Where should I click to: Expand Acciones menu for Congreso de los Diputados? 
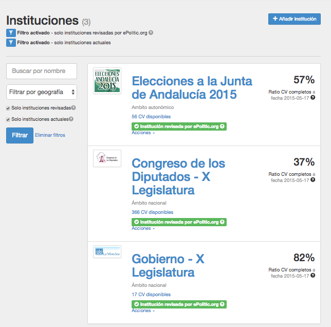pos(143,228)
